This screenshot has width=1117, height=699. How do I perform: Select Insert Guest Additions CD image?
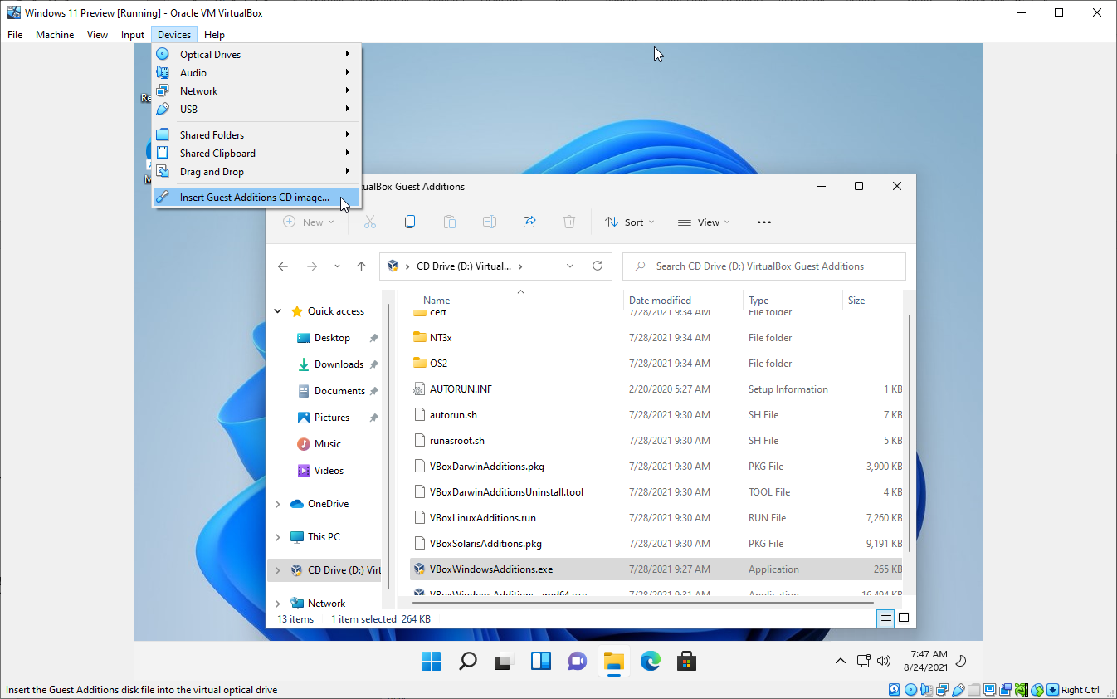(x=256, y=197)
